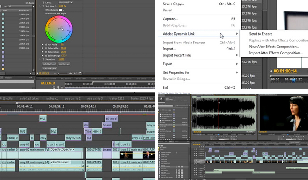Image resolution: width=308 pixels, height=180 pixels.
Task: Click the orange label swatch in project list
Action: coord(3,69)
